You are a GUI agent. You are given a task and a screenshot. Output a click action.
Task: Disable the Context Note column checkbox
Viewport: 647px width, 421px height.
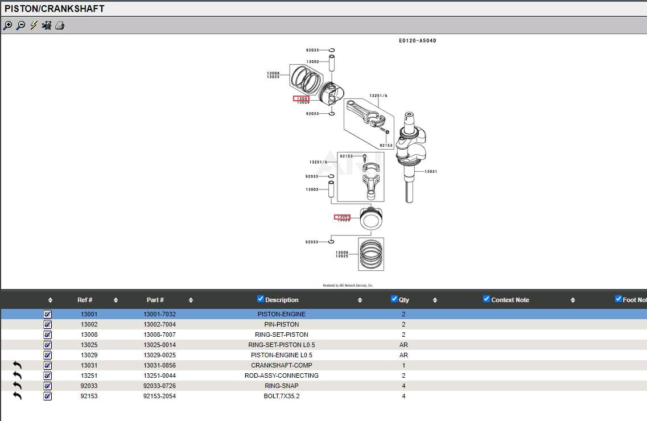coord(487,299)
